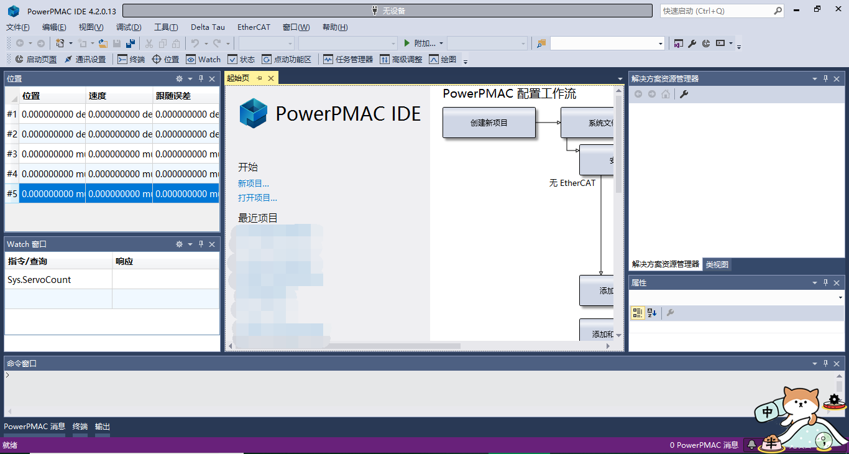Open the 状态 status window

[x=242, y=60]
